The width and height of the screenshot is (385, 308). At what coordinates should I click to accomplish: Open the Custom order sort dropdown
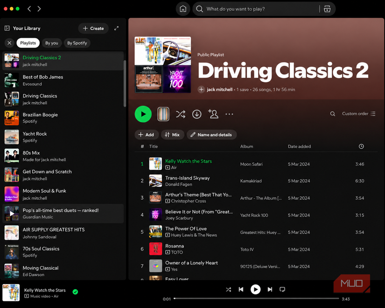(x=359, y=114)
